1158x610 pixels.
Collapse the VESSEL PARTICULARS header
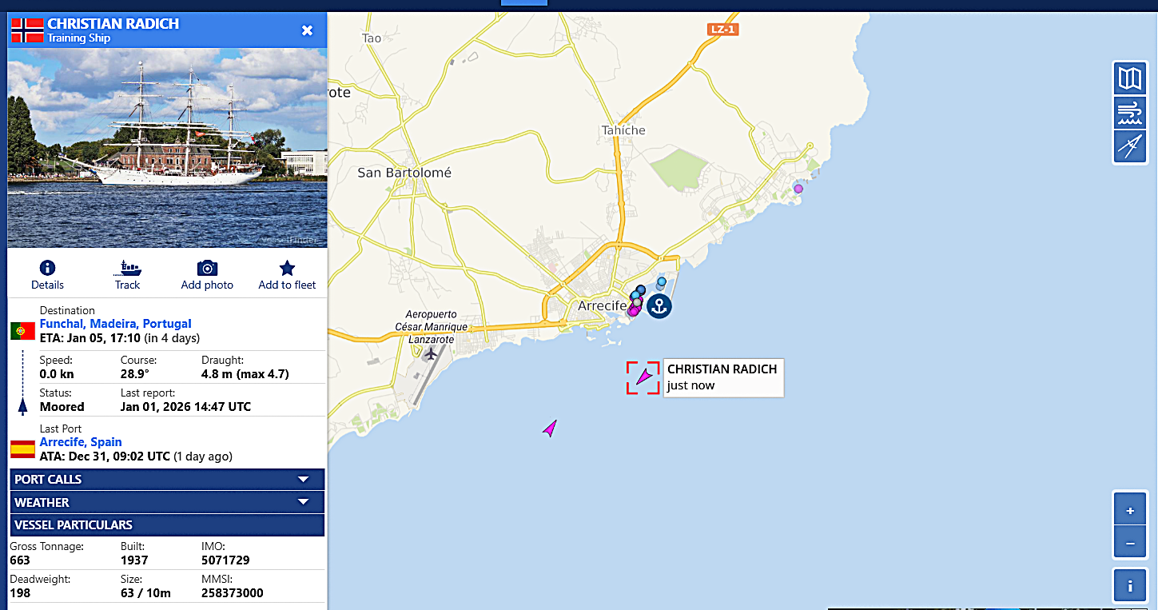[167, 525]
